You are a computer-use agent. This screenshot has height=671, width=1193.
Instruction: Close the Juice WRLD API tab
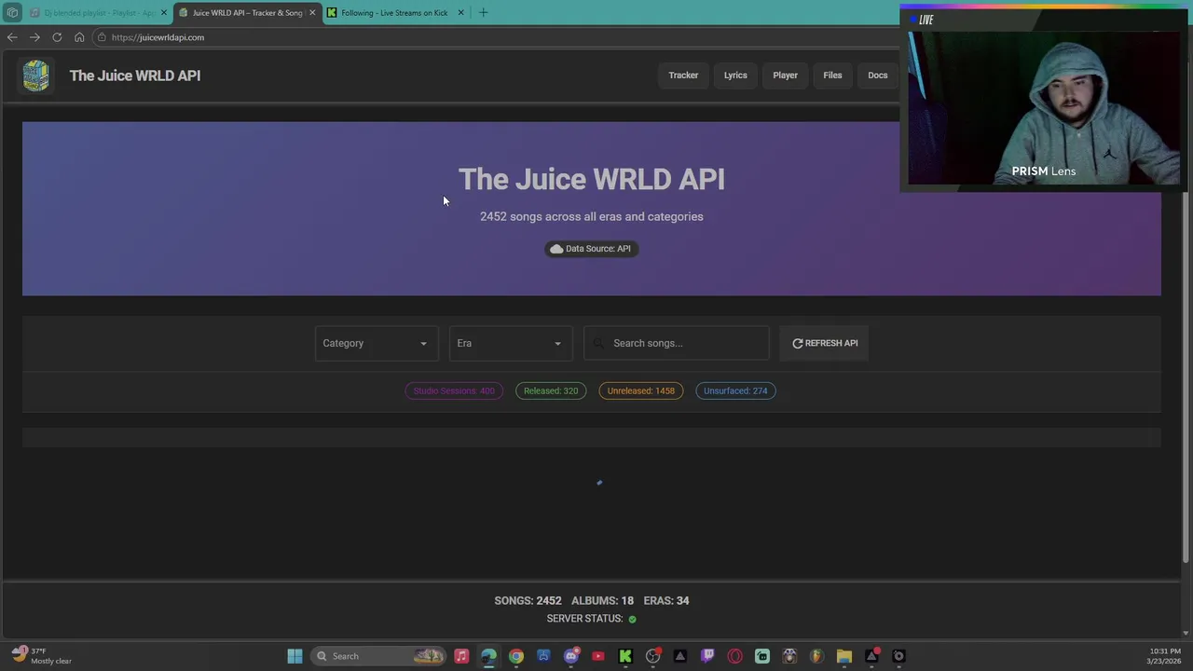tap(312, 13)
